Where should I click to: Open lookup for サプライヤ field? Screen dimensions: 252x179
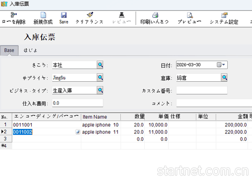point(100,77)
